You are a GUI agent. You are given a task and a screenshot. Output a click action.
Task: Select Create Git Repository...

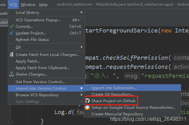pos(133,94)
